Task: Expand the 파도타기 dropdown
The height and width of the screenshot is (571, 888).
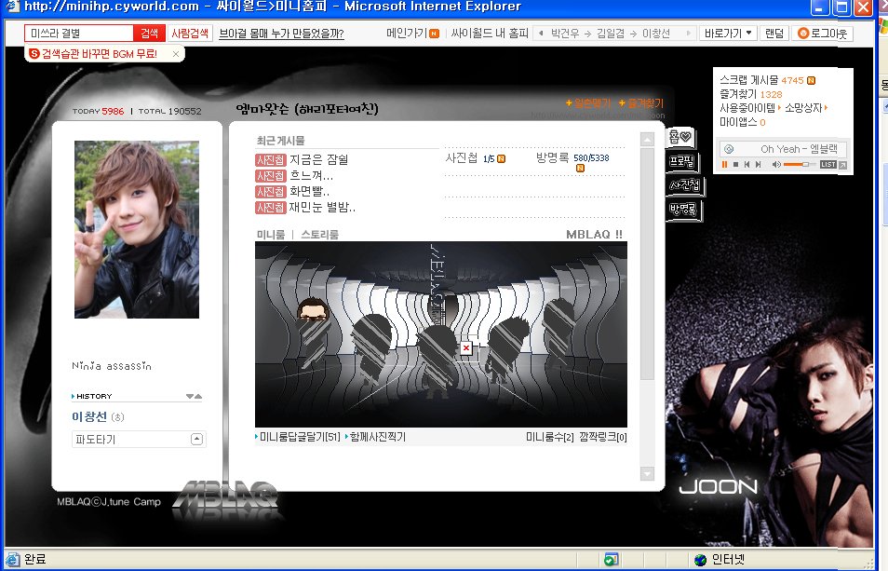Action: tap(196, 439)
